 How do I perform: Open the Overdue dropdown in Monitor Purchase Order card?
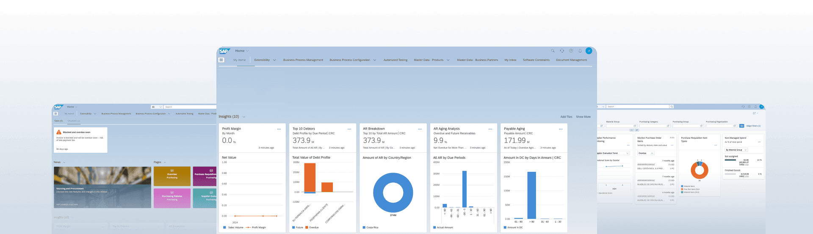coord(646,153)
